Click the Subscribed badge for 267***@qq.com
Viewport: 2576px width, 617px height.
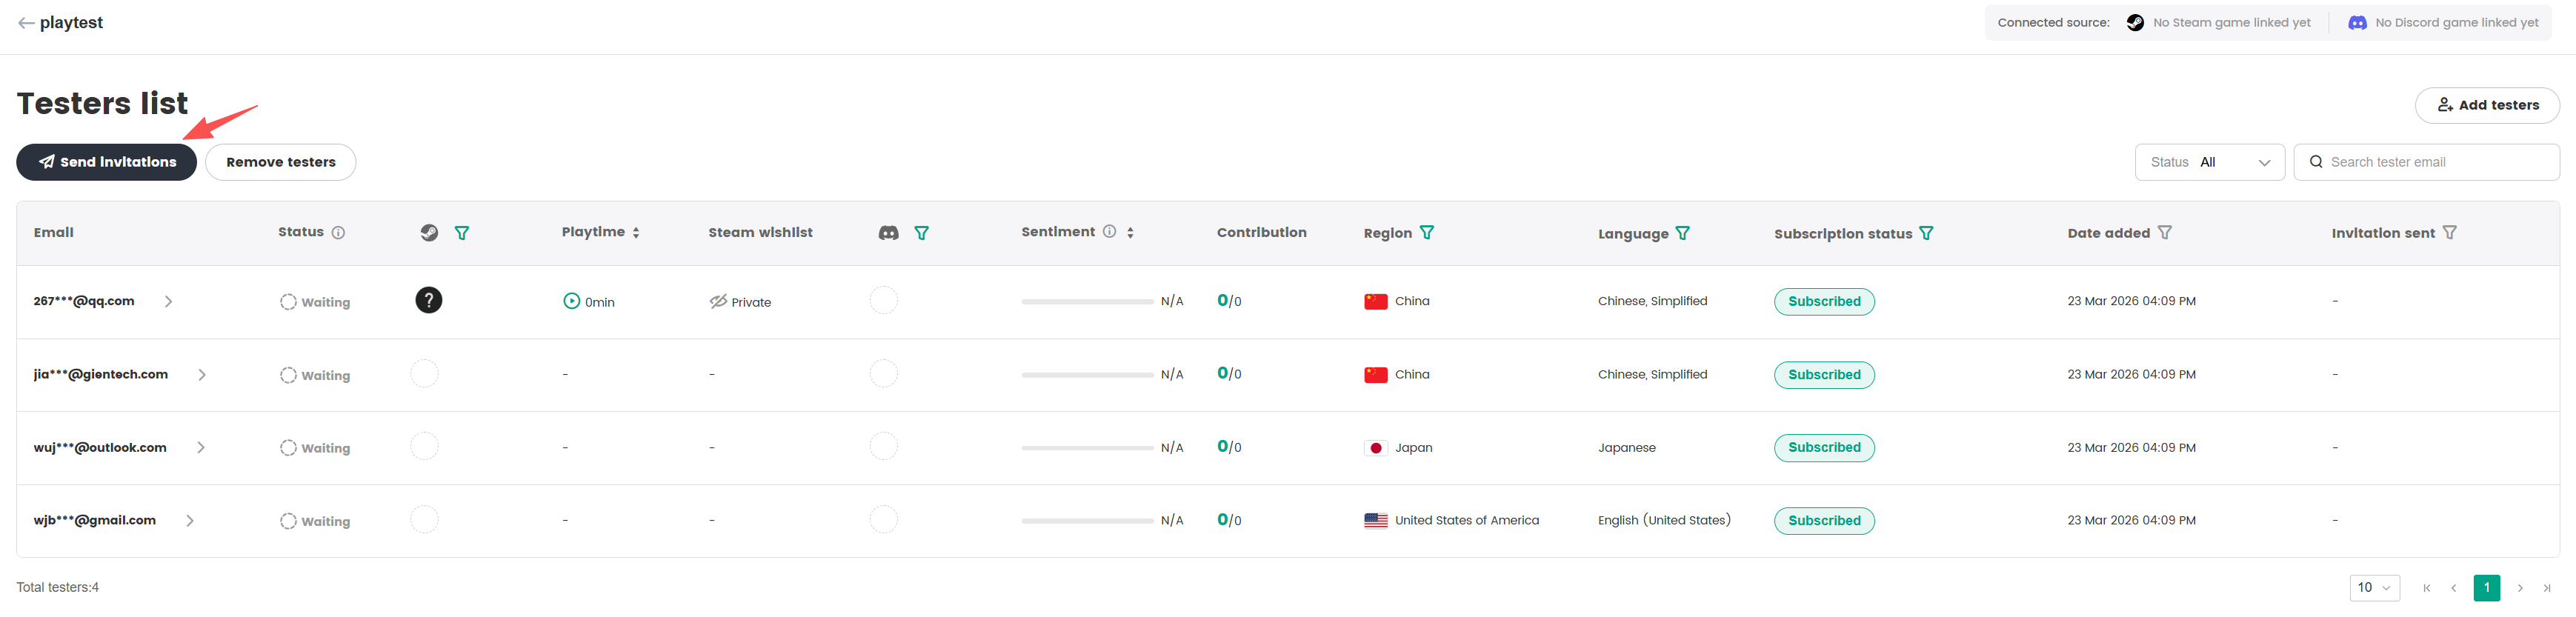pos(1824,302)
